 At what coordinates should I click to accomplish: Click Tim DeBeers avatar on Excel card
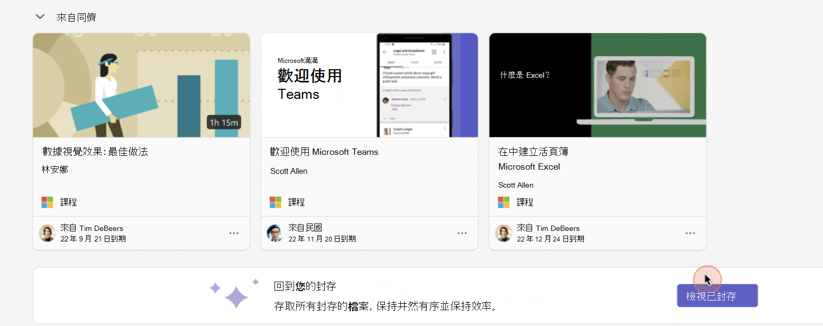504,233
